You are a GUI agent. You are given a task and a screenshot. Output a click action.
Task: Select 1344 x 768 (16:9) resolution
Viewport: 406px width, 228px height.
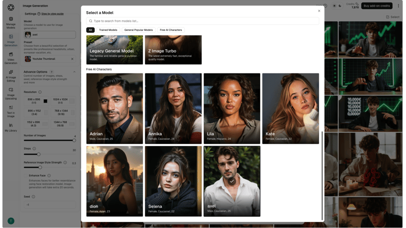point(63,124)
